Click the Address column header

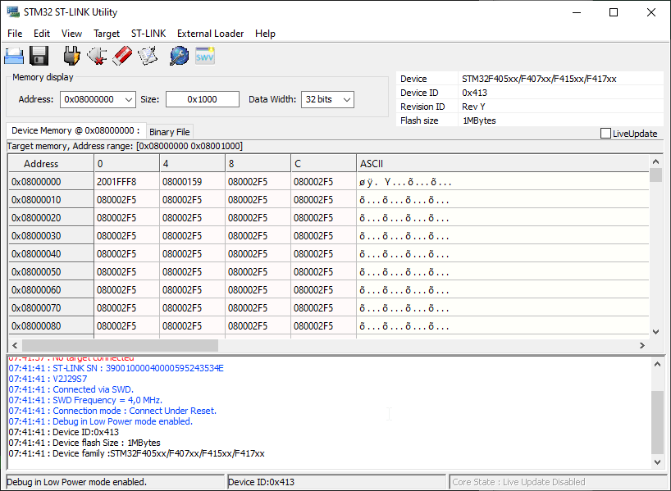point(51,164)
